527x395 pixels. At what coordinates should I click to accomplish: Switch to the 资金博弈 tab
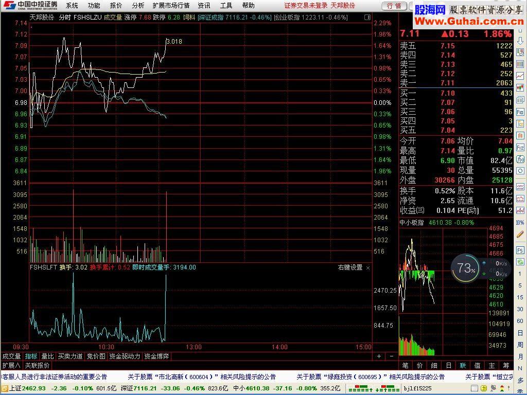[x=156, y=356]
